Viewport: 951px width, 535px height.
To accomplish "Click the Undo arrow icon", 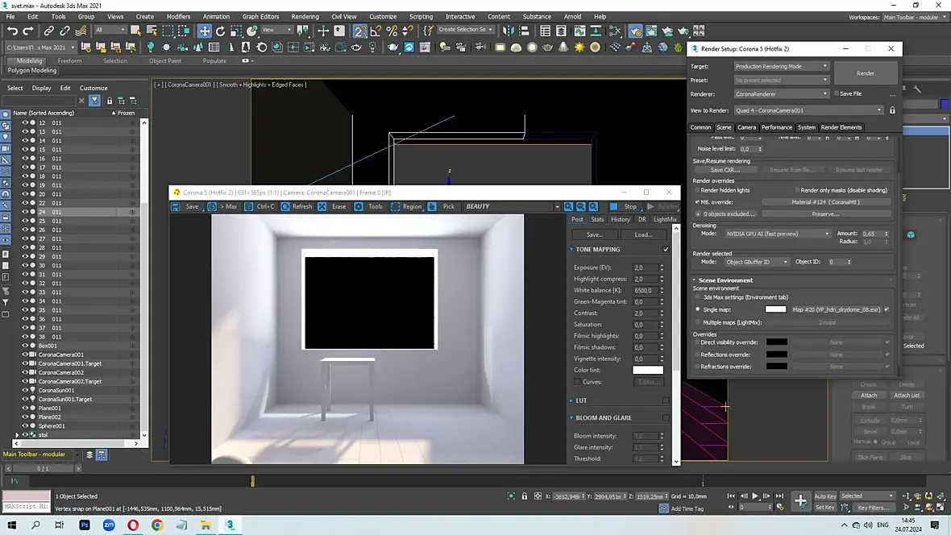I will [x=12, y=31].
